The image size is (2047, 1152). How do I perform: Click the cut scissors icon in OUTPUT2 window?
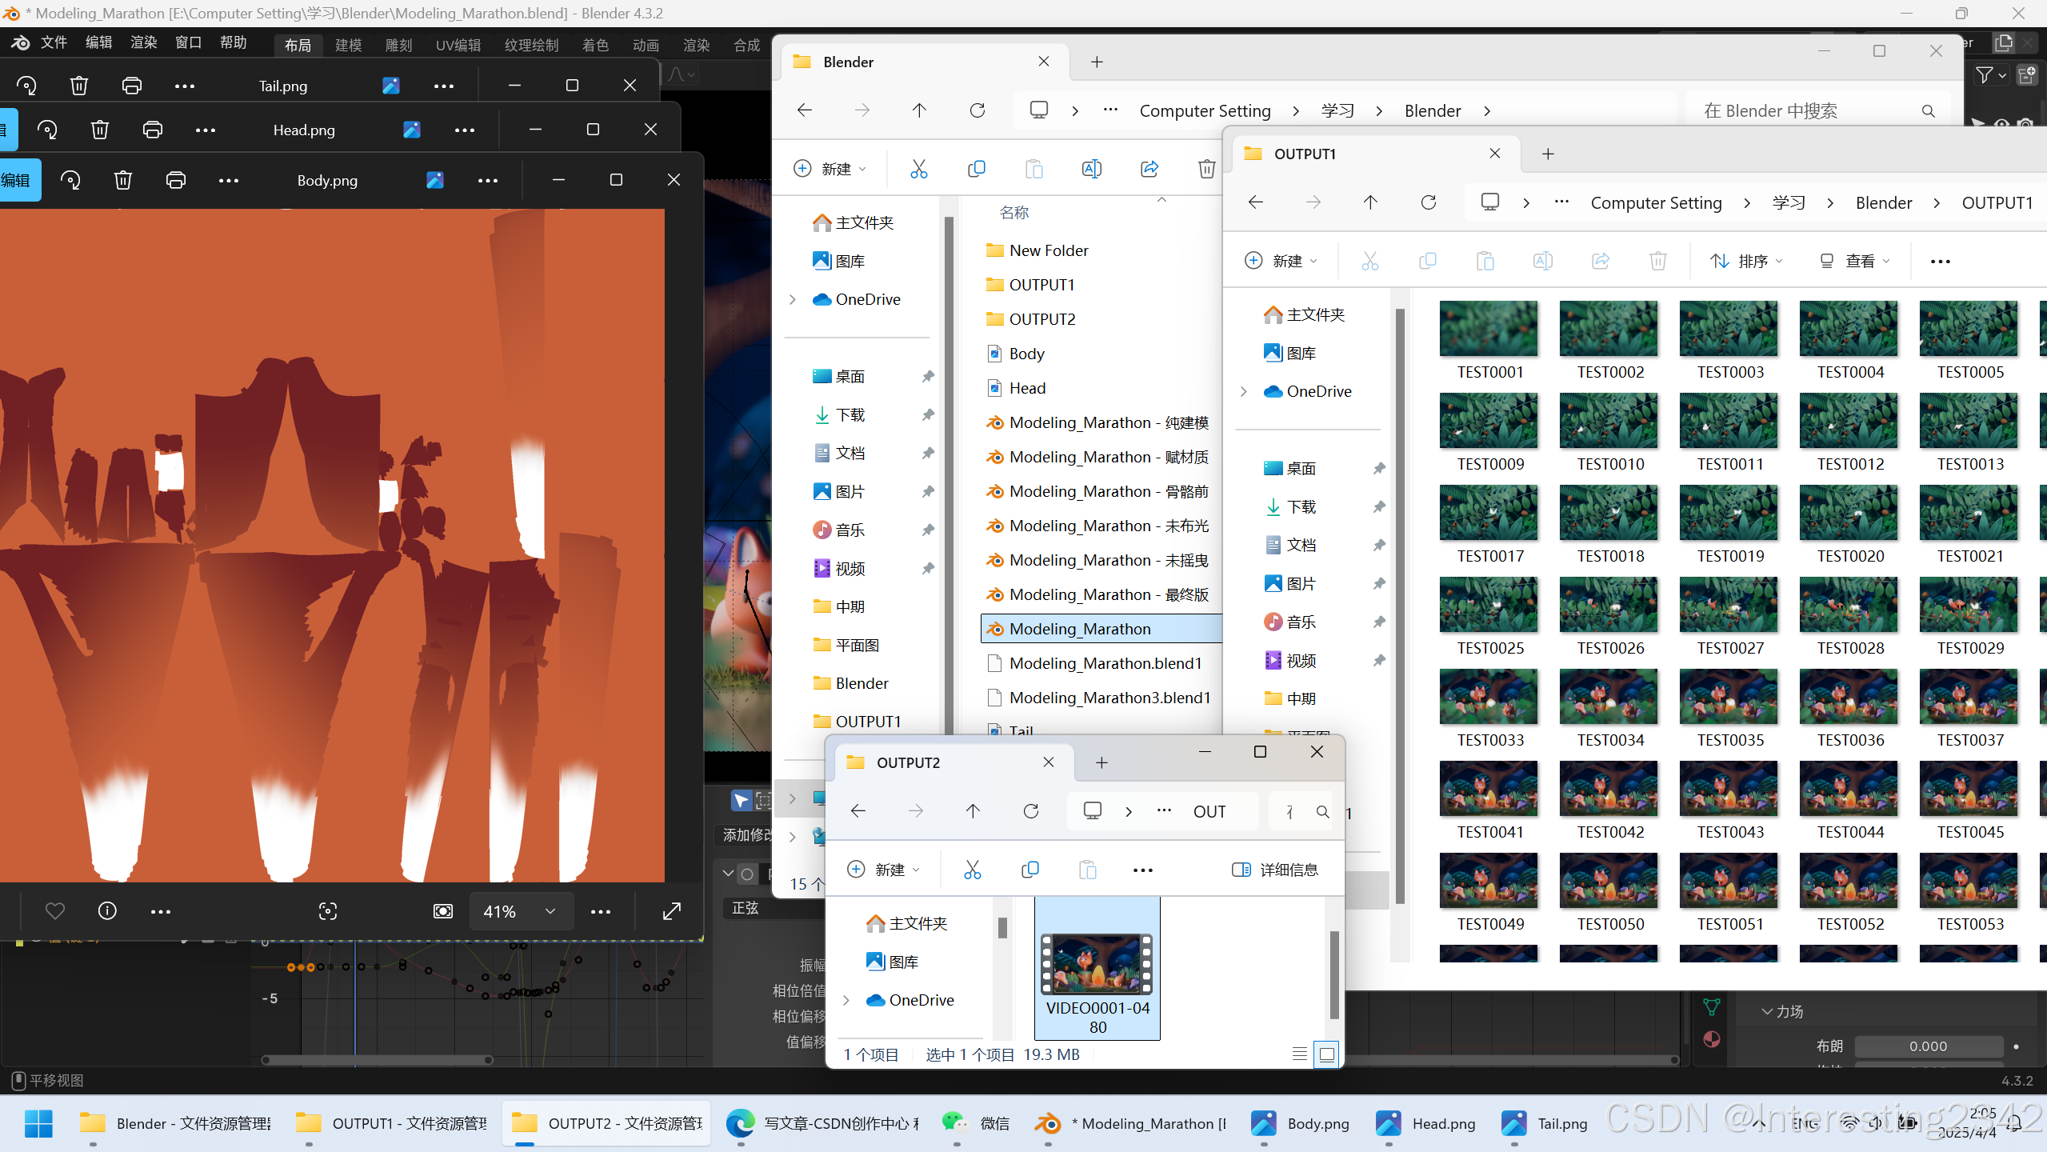[x=973, y=870]
